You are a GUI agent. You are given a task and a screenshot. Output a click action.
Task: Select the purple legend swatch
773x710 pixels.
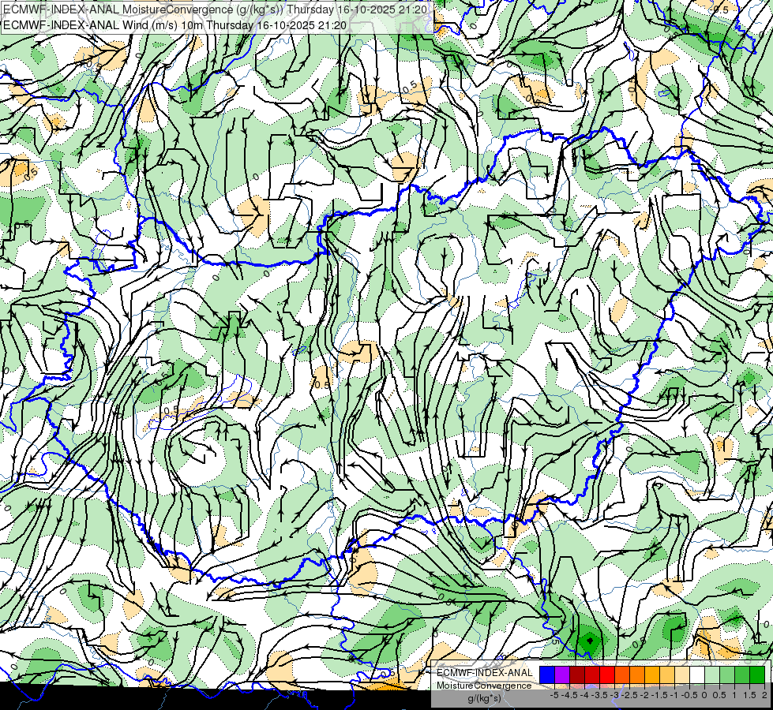tap(562, 674)
